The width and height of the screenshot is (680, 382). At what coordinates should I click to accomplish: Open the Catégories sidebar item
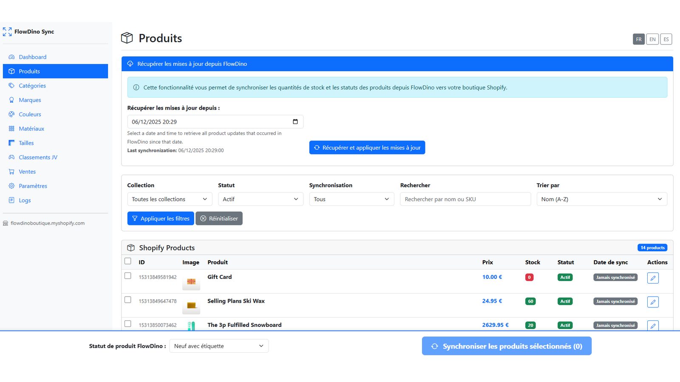pos(32,86)
